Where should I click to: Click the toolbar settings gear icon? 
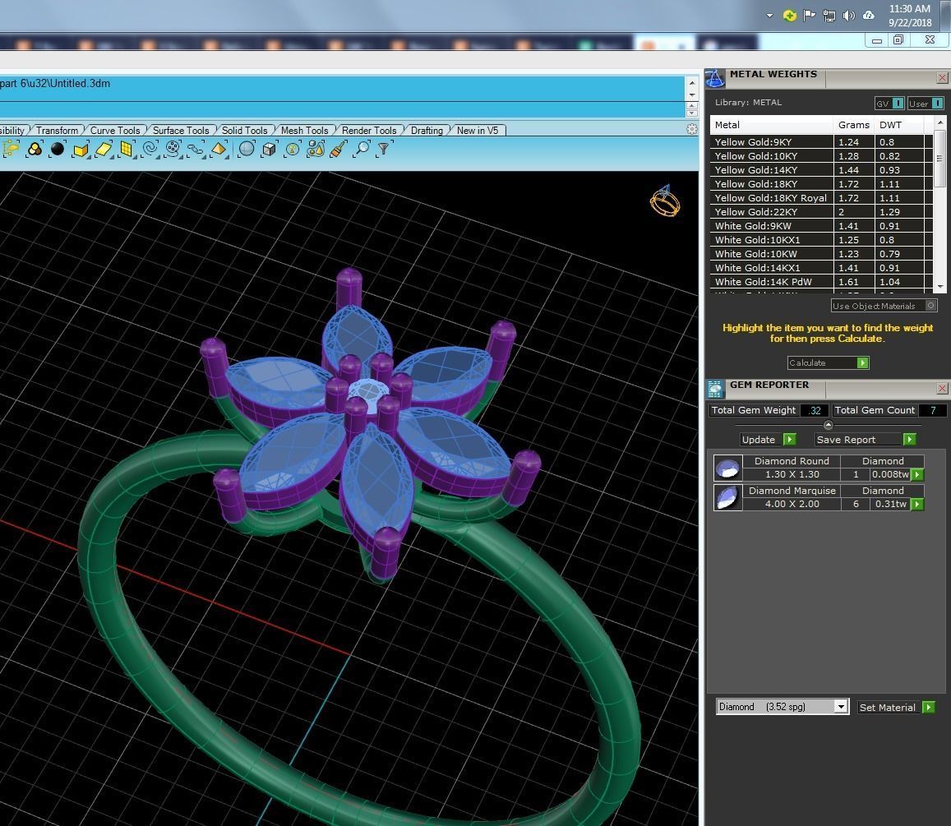click(691, 129)
